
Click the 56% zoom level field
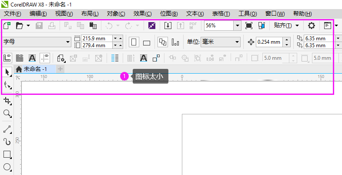[x=219, y=26]
